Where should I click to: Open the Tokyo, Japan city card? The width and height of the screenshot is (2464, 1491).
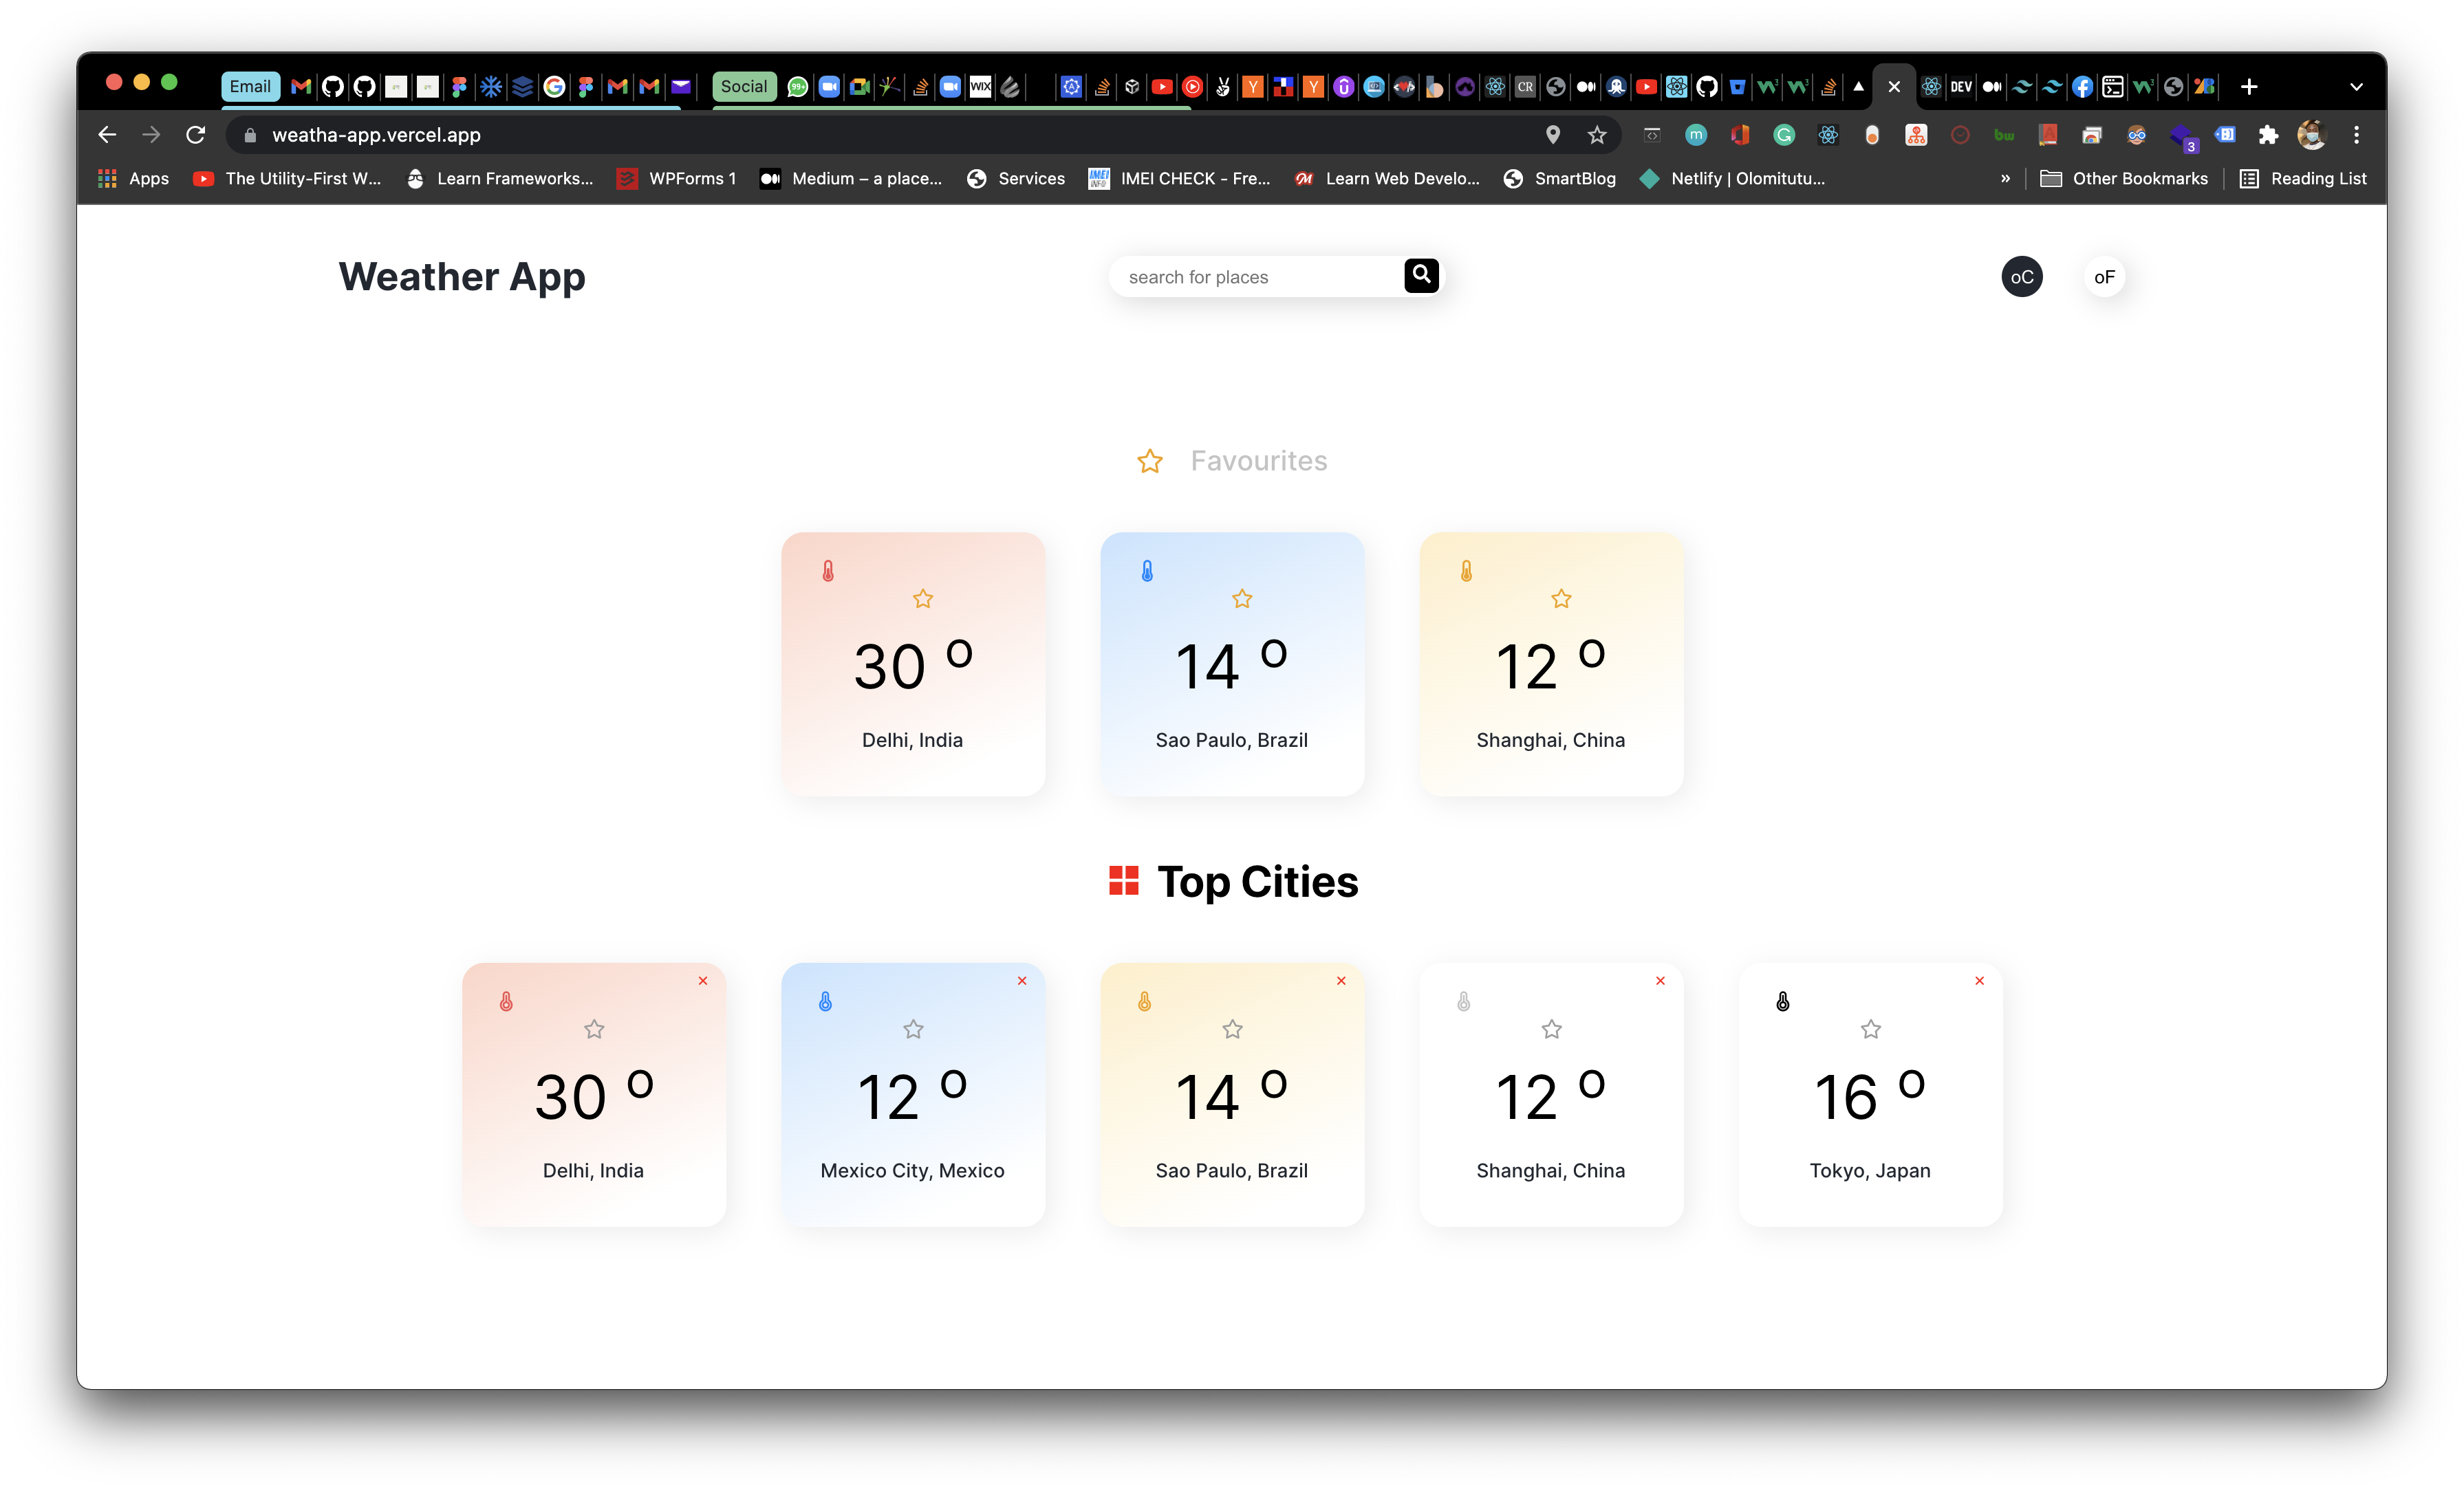click(x=1870, y=1095)
